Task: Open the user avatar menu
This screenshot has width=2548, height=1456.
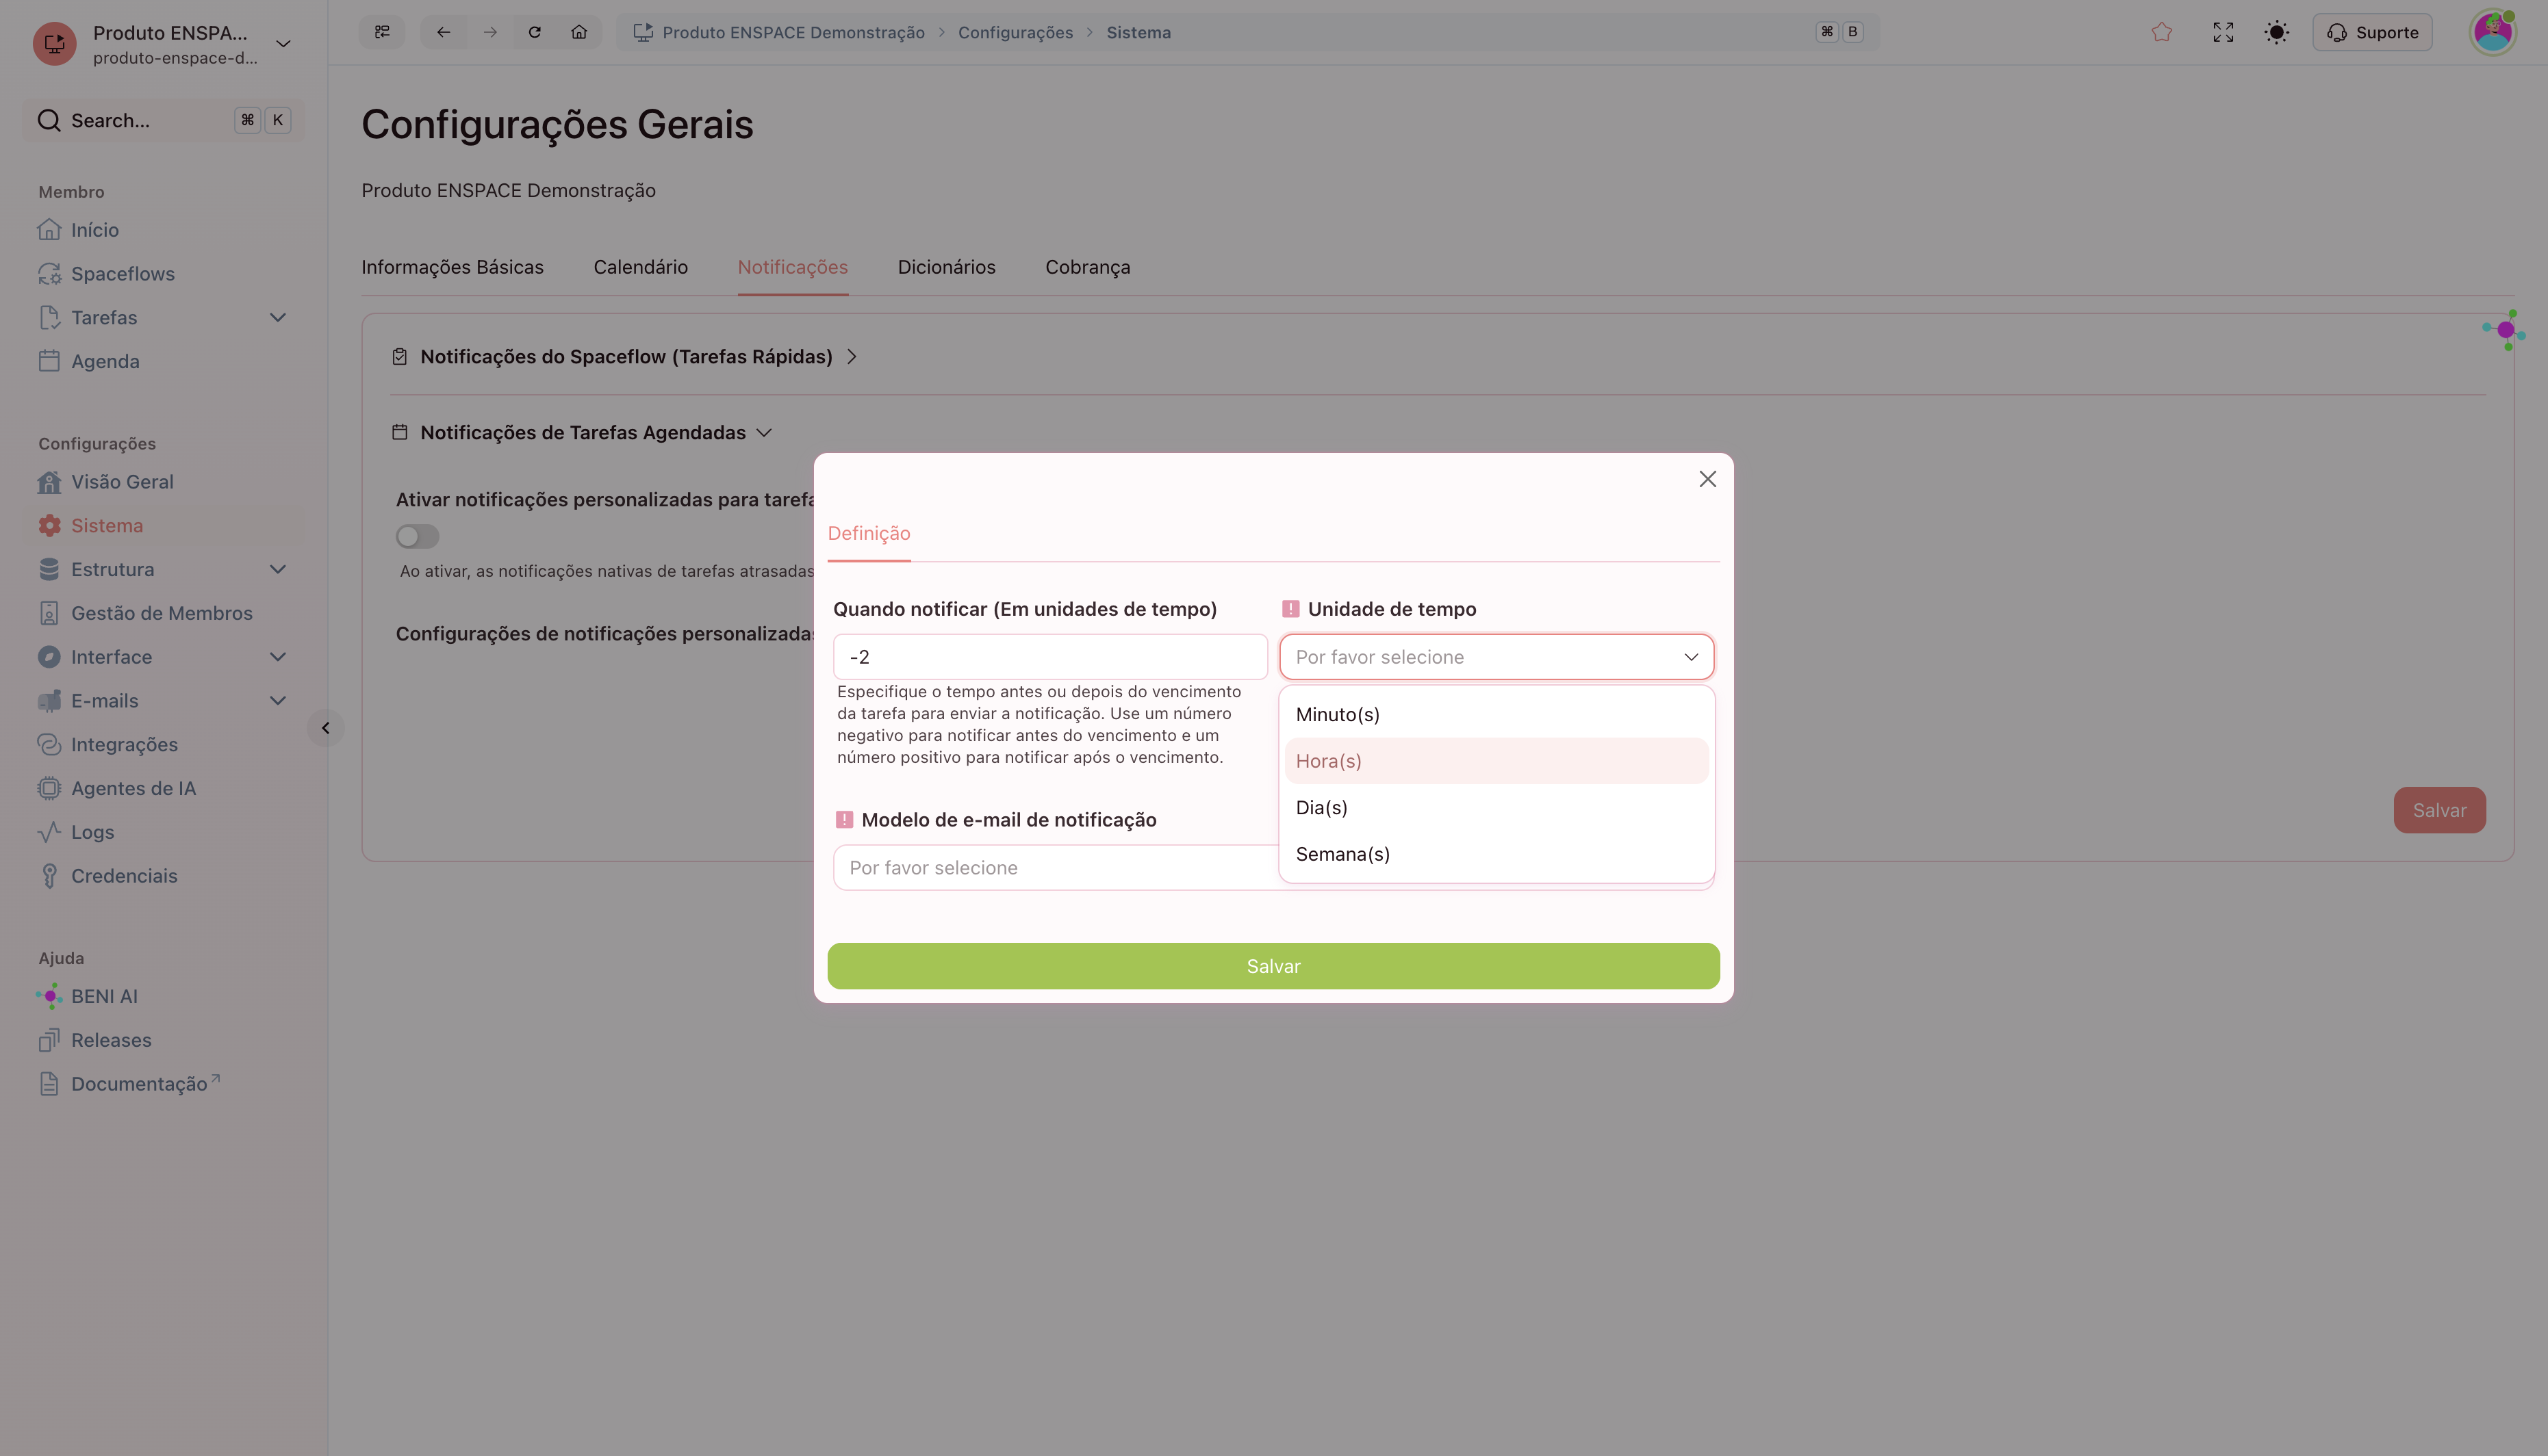Action: coord(2492,32)
